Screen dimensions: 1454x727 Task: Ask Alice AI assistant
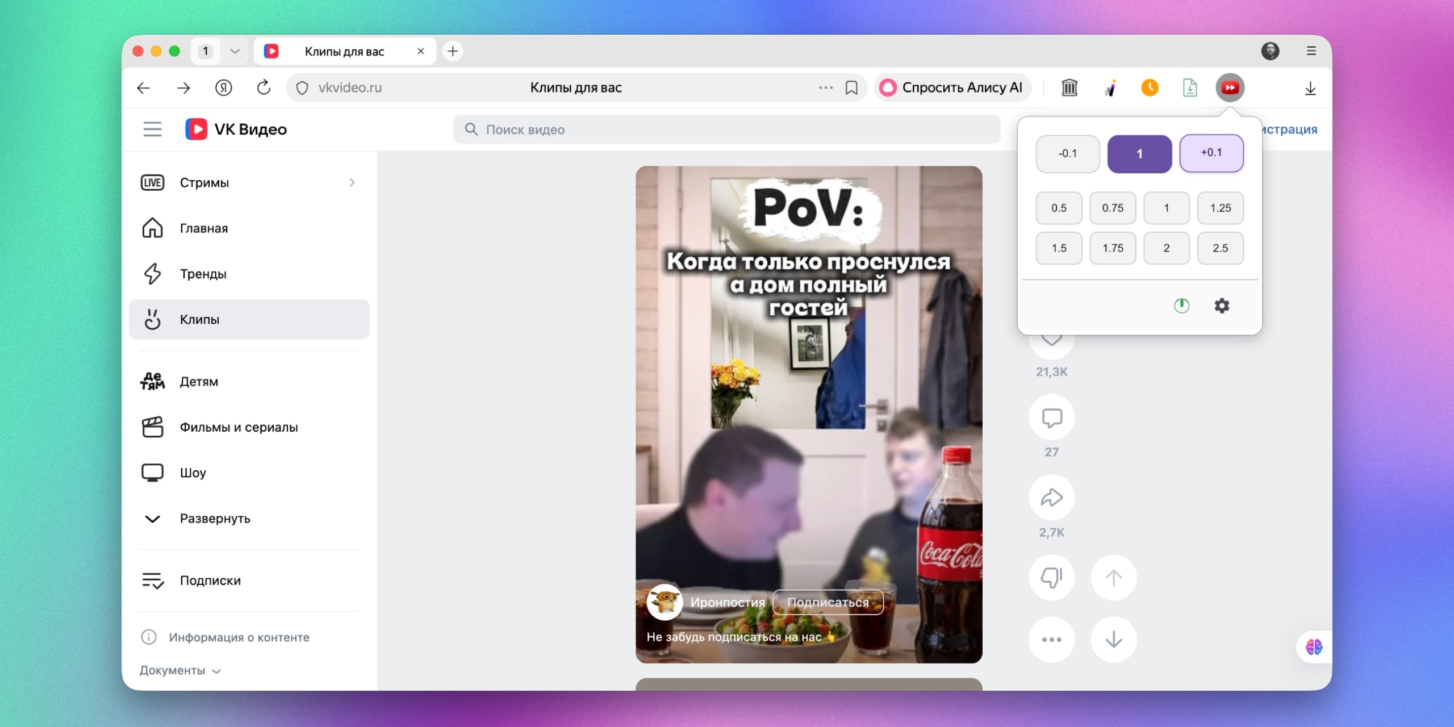tap(952, 88)
